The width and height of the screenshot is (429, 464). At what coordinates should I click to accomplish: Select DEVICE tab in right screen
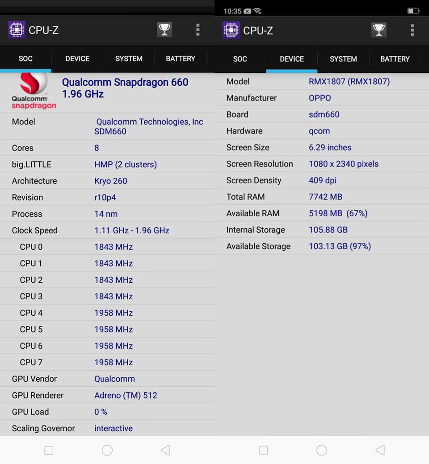[292, 59]
